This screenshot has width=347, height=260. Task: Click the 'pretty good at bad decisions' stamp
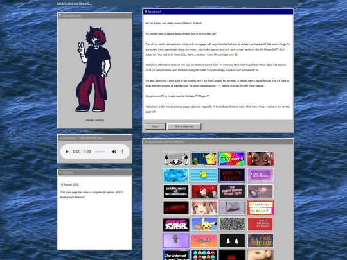coord(176,191)
